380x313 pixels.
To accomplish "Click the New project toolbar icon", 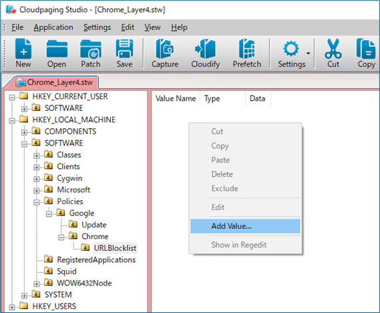I will pos(23,53).
